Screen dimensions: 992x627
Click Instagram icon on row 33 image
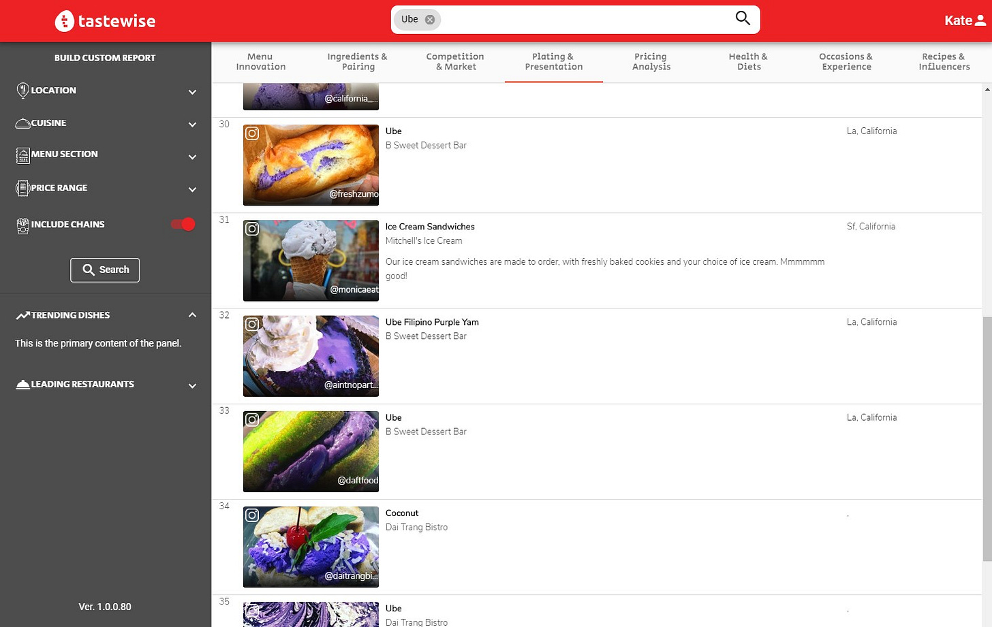252,420
